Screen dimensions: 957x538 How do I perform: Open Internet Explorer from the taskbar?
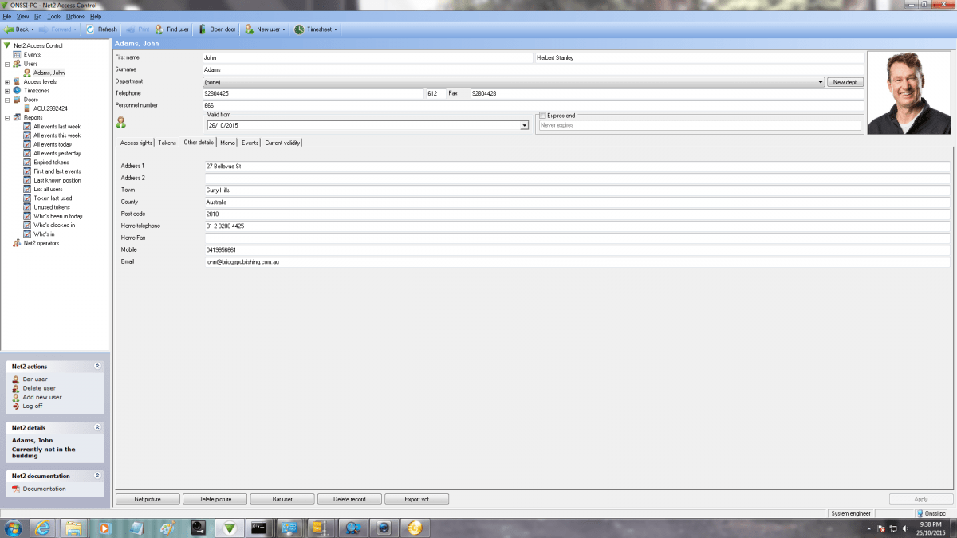(43, 528)
